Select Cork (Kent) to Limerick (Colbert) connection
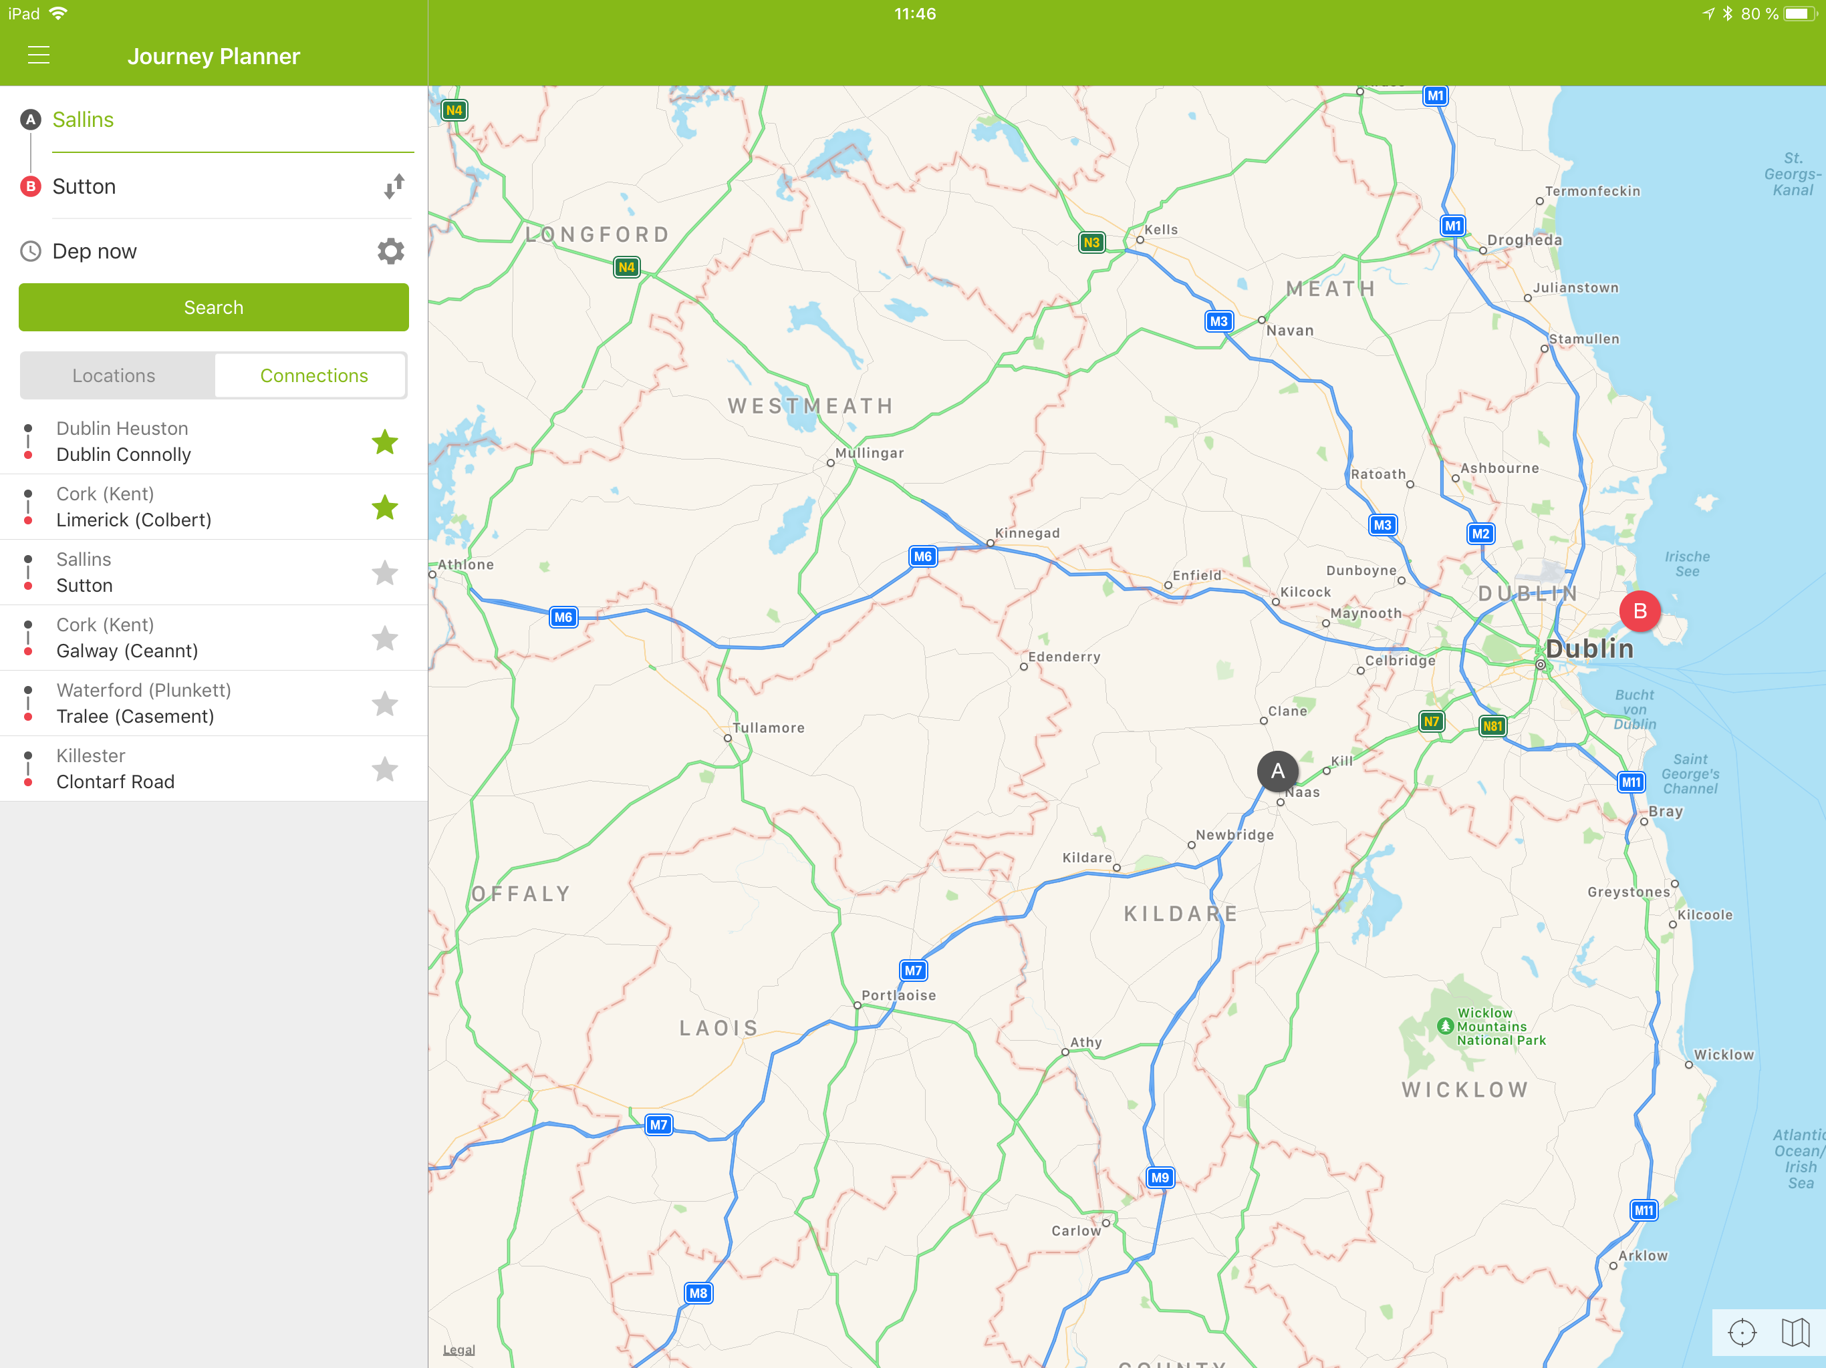Image resolution: width=1826 pixels, height=1368 pixels. [x=214, y=506]
